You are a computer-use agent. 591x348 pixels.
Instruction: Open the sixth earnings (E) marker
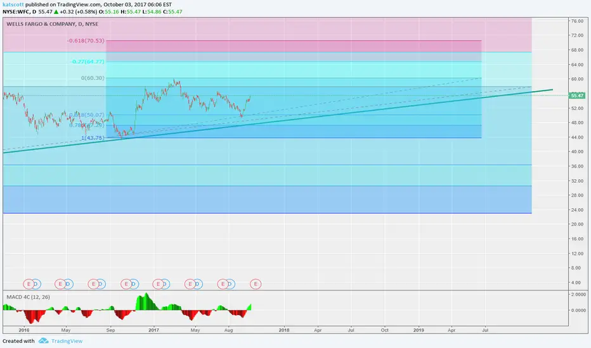click(190, 284)
